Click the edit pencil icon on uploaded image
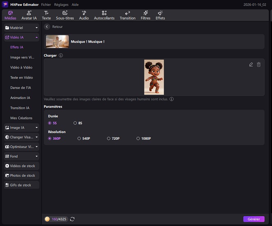 (x=251, y=65)
